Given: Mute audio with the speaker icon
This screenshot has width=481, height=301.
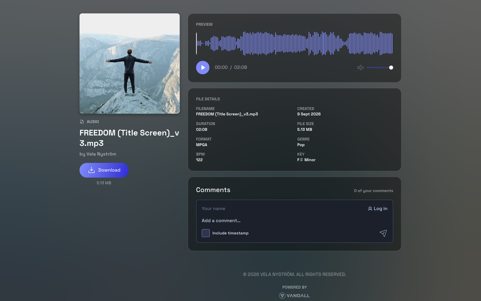Looking at the screenshot, I should [360, 67].
